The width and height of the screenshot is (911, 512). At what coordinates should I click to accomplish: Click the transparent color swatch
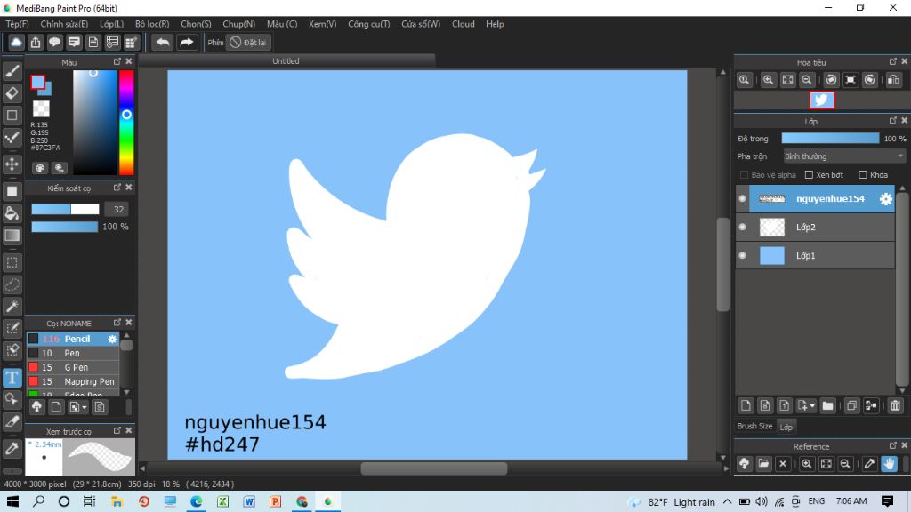coord(41,108)
